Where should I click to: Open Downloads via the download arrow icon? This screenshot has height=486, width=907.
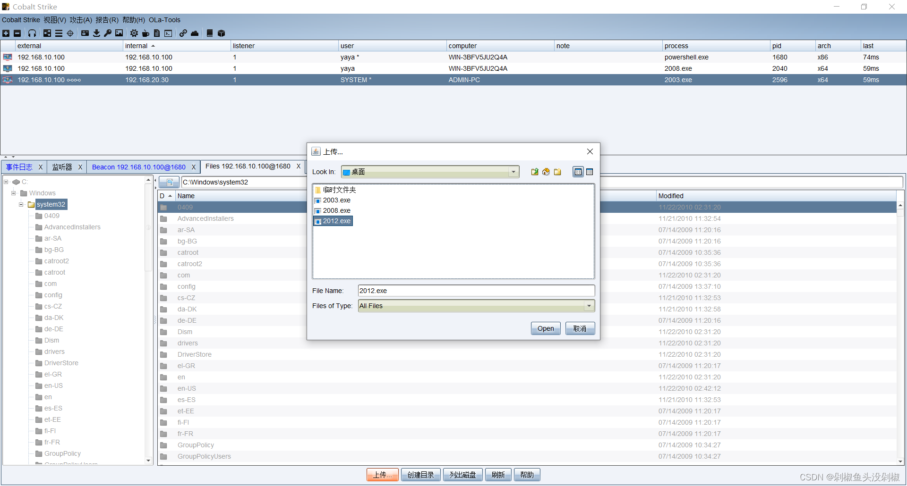pyautogui.click(x=96, y=33)
